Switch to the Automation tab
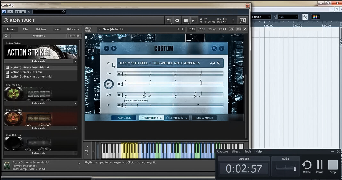Image resolution: width=342 pixels, height=180 pixels. (x=73, y=29)
